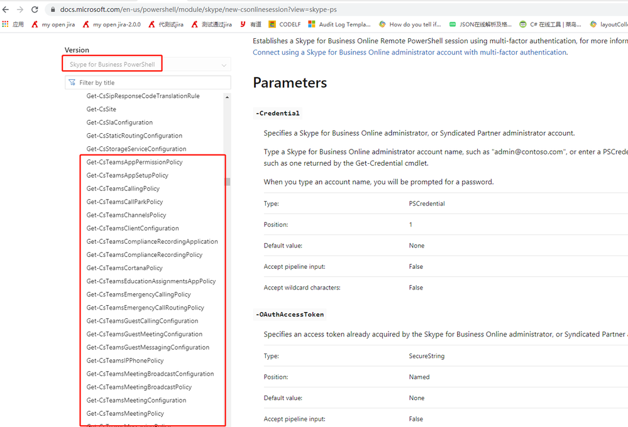
Task: Open Get-CsTeamsMeetingPolicy
Action: [x=125, y=413]
